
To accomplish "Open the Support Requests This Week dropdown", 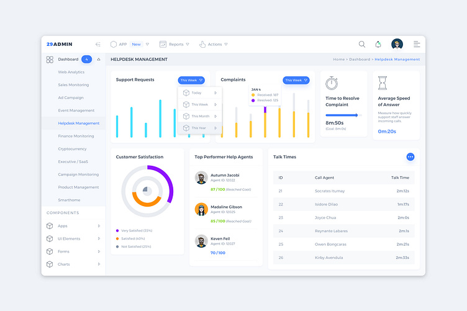I will coord(191,80).
